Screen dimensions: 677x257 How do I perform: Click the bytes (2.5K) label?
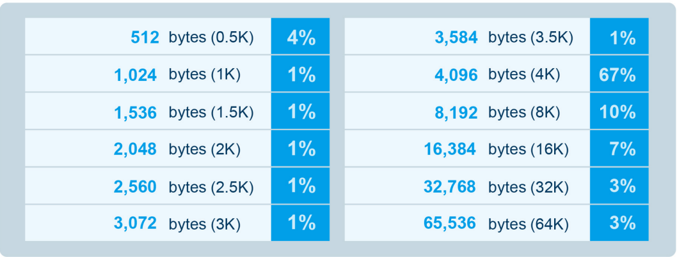pos(211,187)
